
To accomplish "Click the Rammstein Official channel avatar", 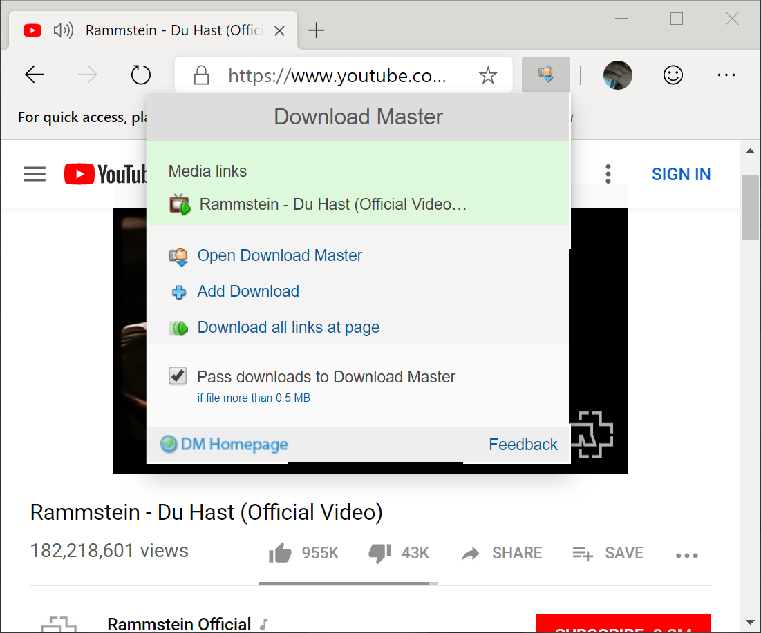I will click(x=58, y=624).
